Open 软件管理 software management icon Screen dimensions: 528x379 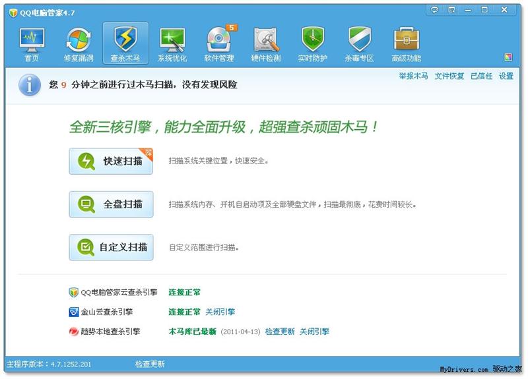pyautogui.click(x=220, y=44)
